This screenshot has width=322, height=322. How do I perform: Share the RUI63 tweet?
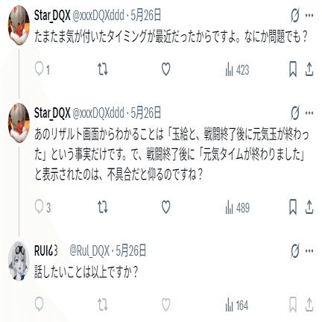pos(309,305)
